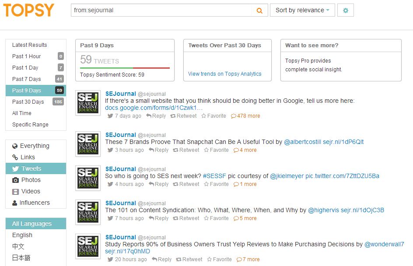Image resolution: width=413 pixels, height=266 pixels.
Task: Reply to the 7 days ago tweet
Action: click(156, 116)
